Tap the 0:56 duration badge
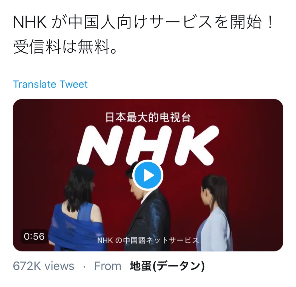Screen dimensions: 296x287 tap(34, 236)
